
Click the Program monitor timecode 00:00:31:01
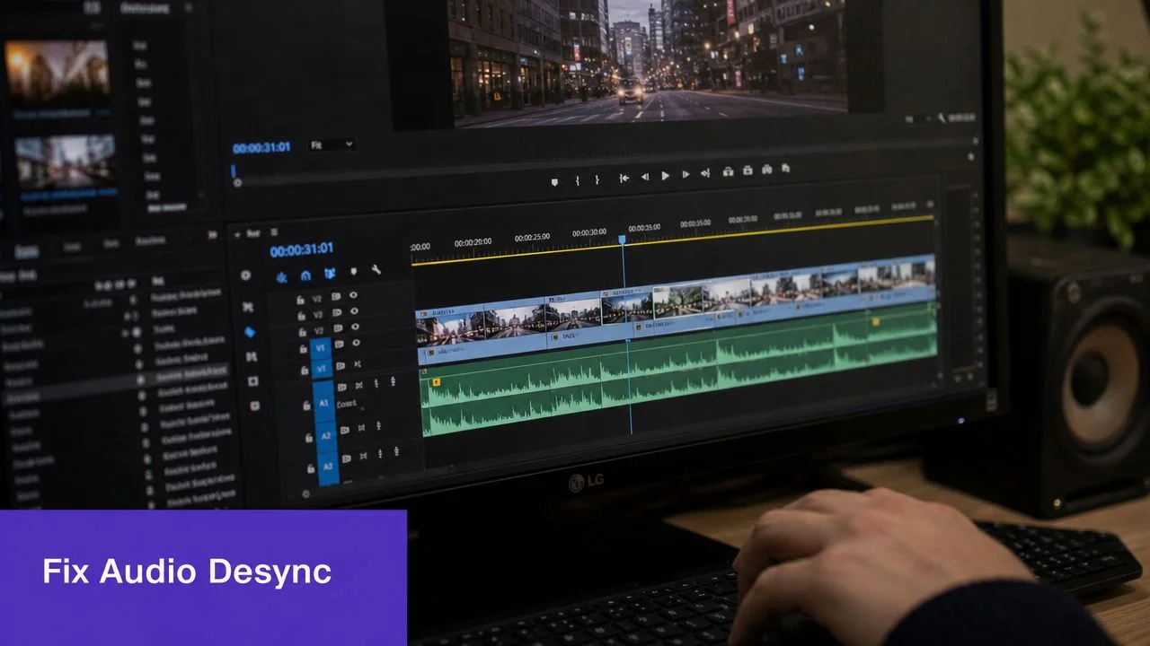point(261,148)
